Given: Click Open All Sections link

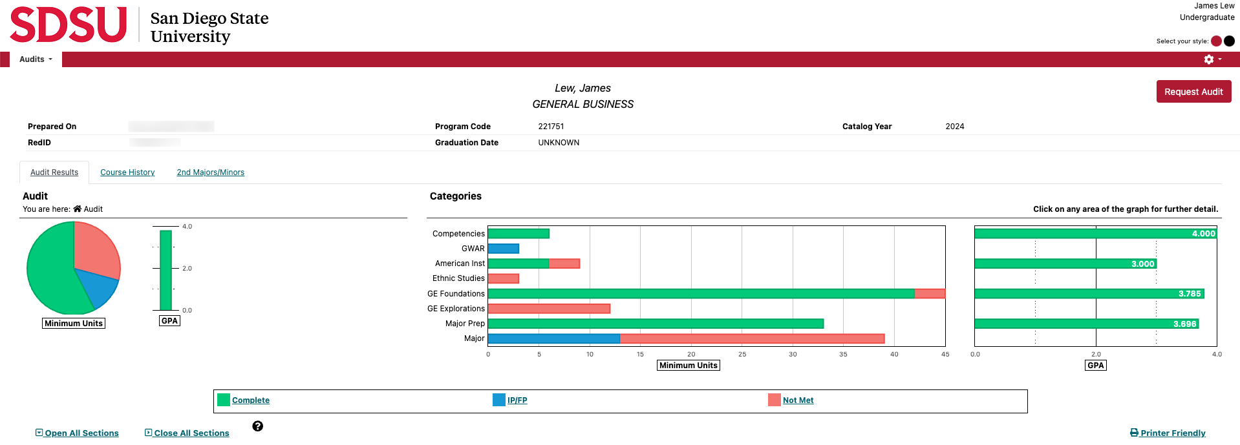Looking at the screenshot, I should click(77, 433).
